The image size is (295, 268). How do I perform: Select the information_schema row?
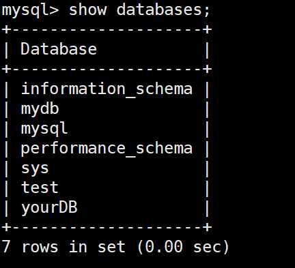[x=107, y=89]
